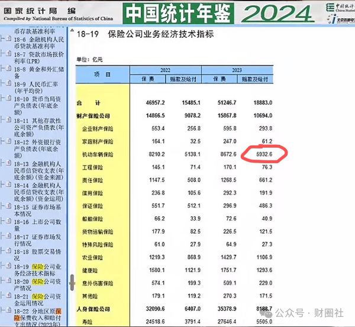Open tree item 18-19 保险公司业务经济技术指标

click(38, 270)
